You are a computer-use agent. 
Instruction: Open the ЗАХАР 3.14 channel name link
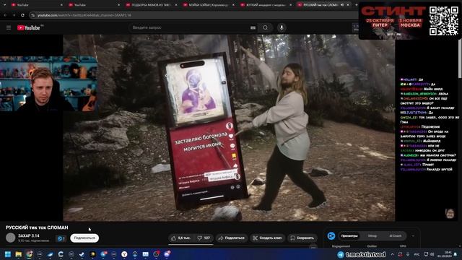[x=29, y=236]
